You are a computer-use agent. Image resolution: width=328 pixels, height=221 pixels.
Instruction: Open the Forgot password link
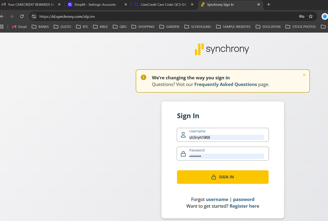tap(244, 200)
